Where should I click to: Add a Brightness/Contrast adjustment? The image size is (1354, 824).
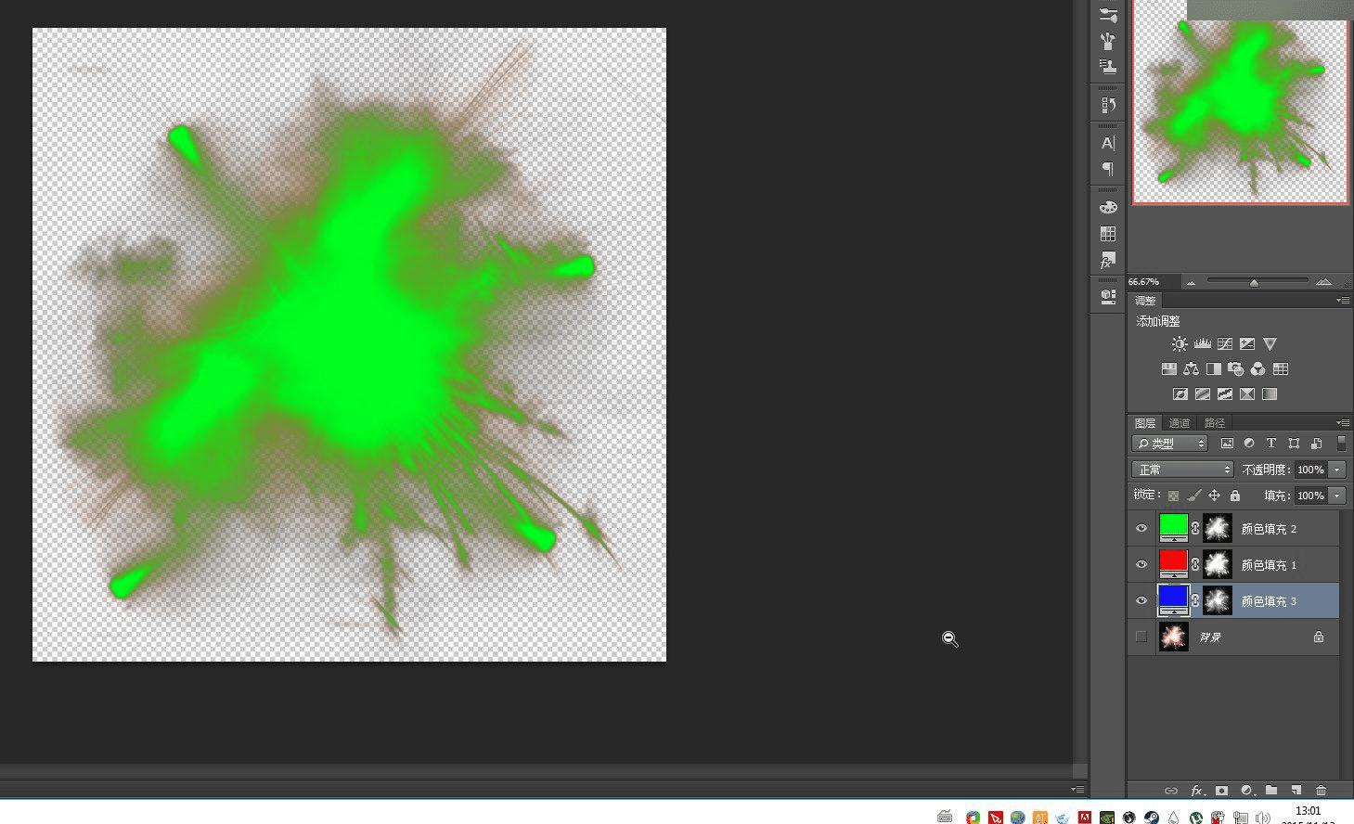1180,344
